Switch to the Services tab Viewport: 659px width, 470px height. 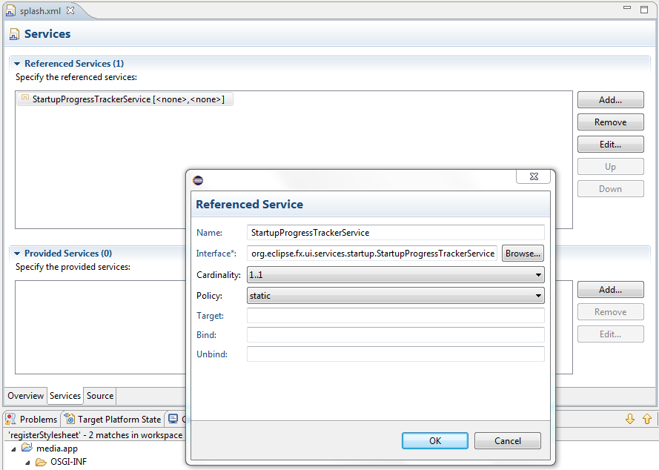(65, 396)
